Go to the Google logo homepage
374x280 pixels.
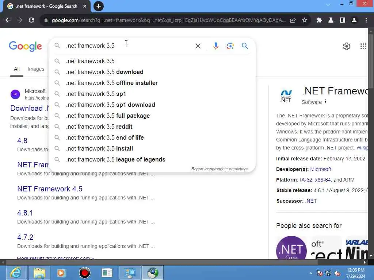(x=25, y=46)
